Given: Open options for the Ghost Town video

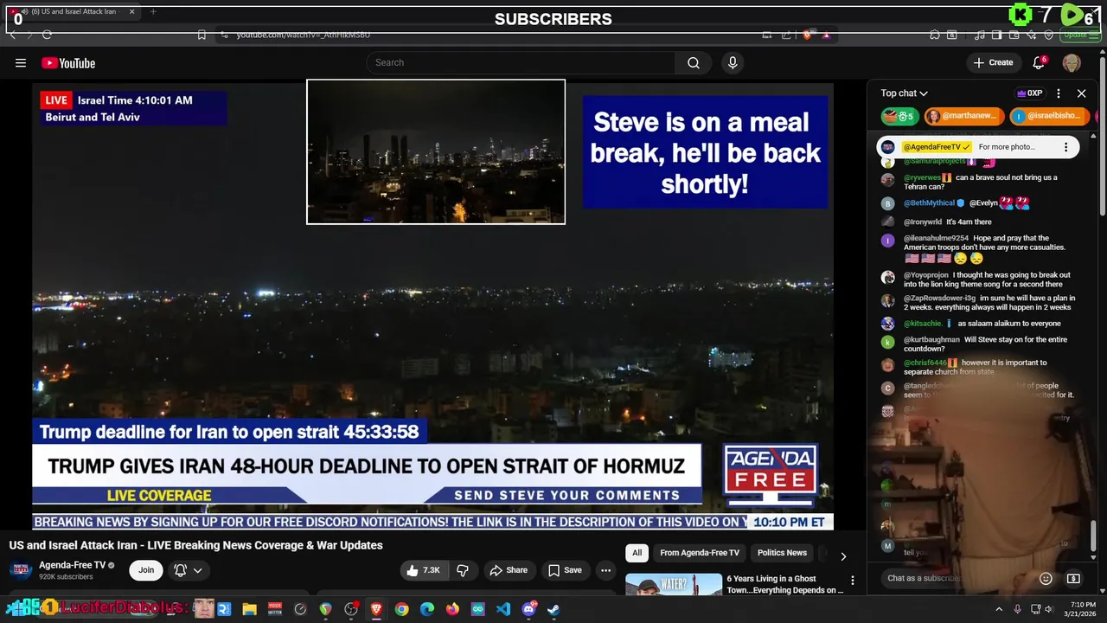Looking at the screenshot, I should [853, 580].
